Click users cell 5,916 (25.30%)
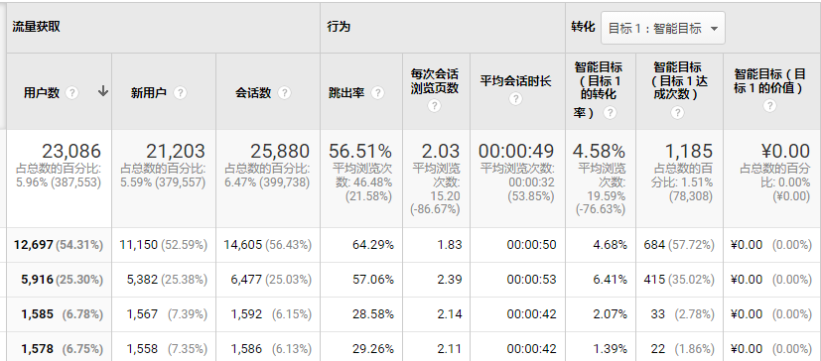This screenshot has height=361, width=821. point(63,280)
